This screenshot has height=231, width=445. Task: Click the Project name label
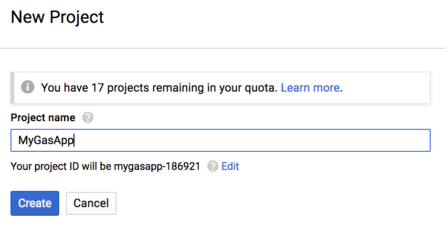tap(43, 117)
